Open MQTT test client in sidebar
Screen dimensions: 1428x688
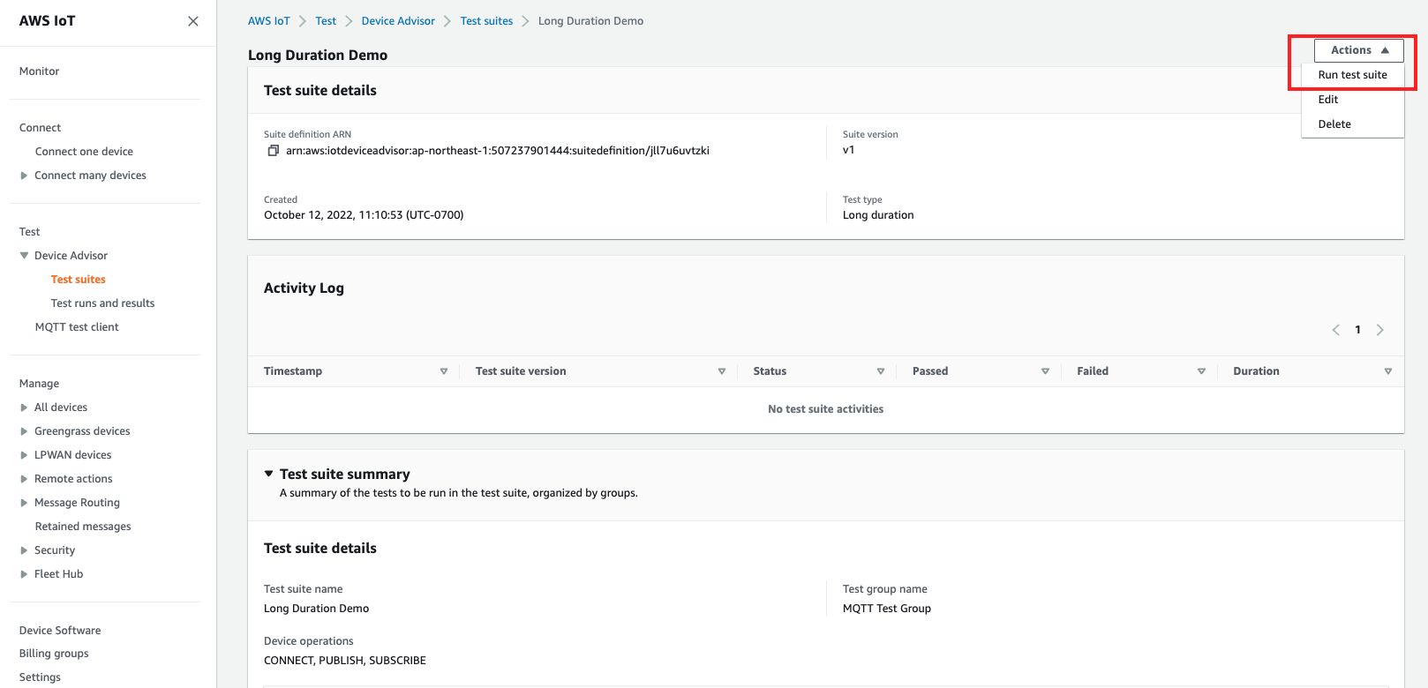(x=77, y=327)
